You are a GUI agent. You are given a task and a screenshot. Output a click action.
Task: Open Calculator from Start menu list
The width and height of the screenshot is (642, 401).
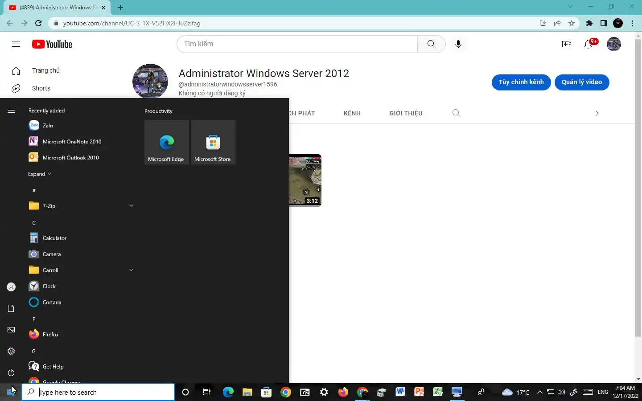click(x=80, y=238)
